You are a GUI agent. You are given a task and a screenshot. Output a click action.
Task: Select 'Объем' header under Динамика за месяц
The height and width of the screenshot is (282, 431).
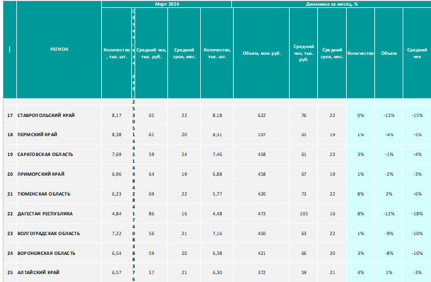389,53
